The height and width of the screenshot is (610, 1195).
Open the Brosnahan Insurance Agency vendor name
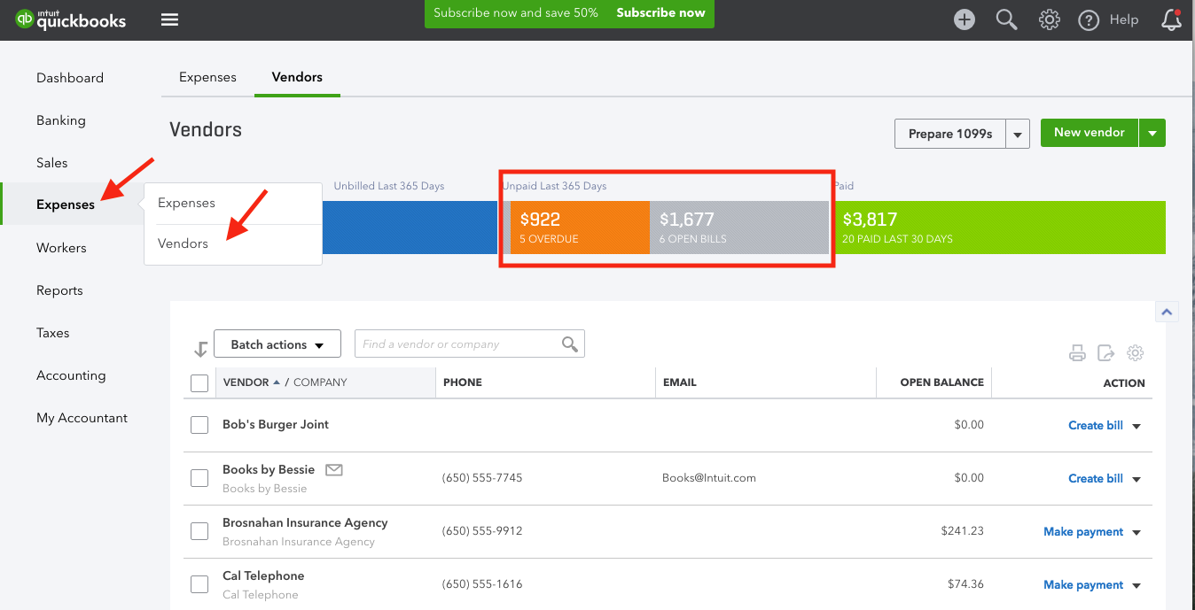tap(305, 523)
